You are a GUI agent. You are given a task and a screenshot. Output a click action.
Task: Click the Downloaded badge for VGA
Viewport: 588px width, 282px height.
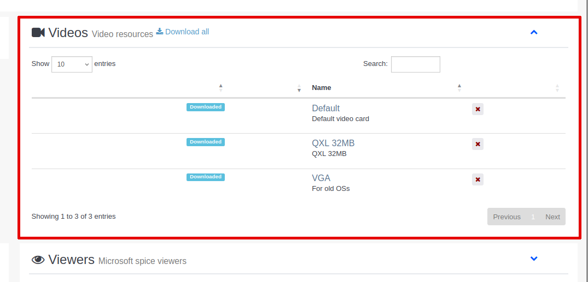click(206, 177)
